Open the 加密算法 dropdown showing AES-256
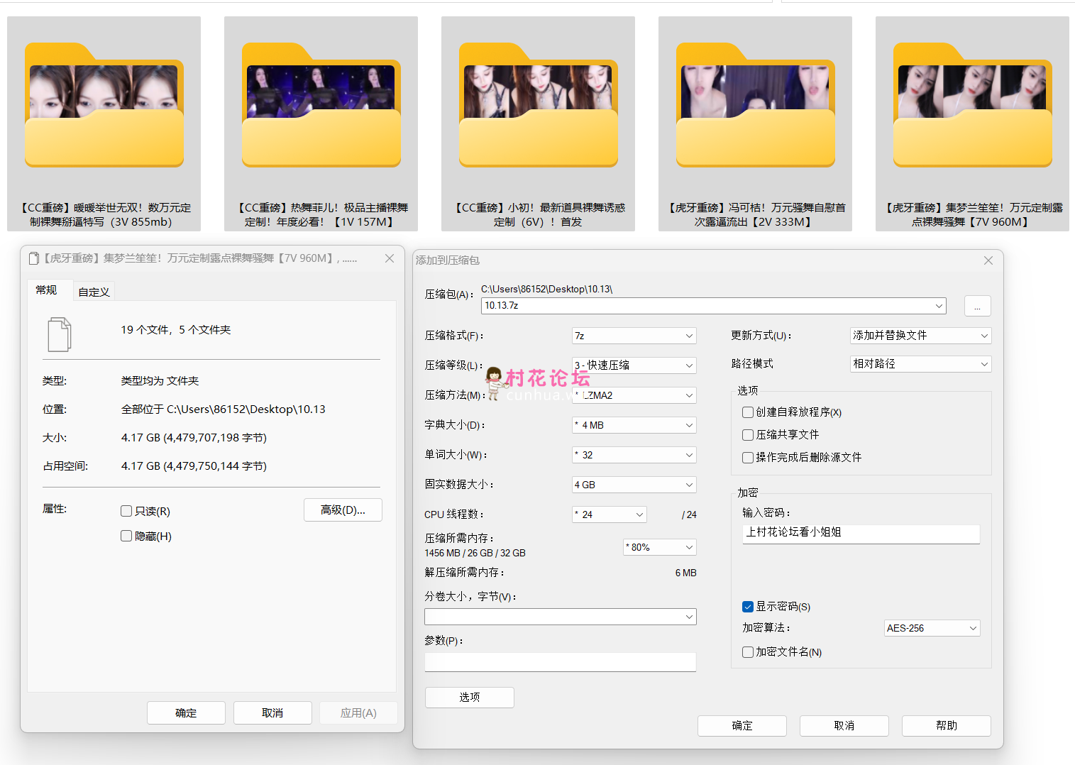 pyautogui.click(x=932, y=628)
